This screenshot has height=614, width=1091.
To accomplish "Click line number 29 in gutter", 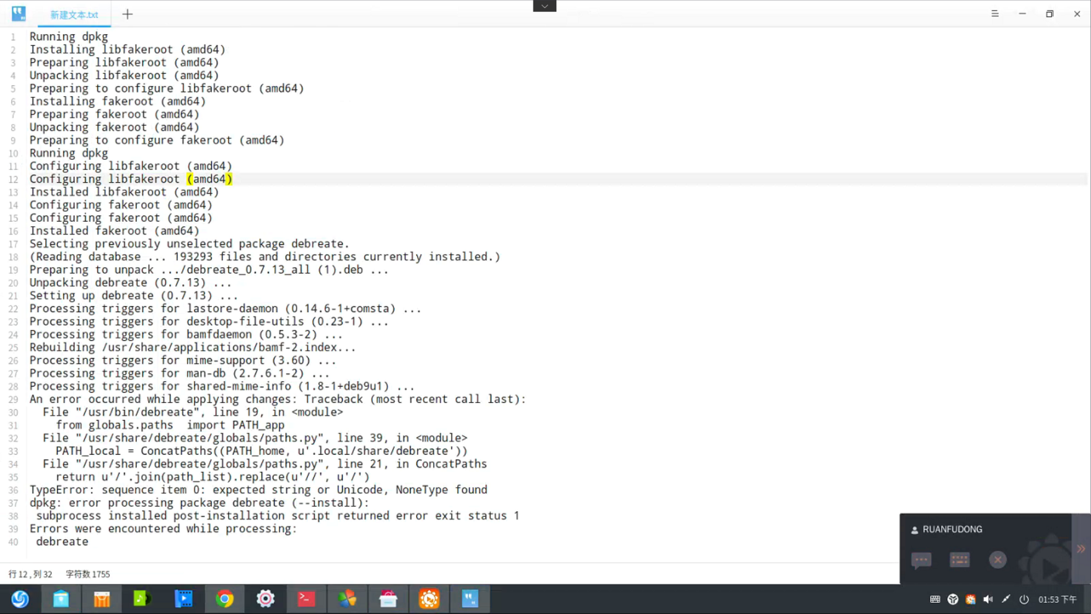I will click(x=13, y=400).
